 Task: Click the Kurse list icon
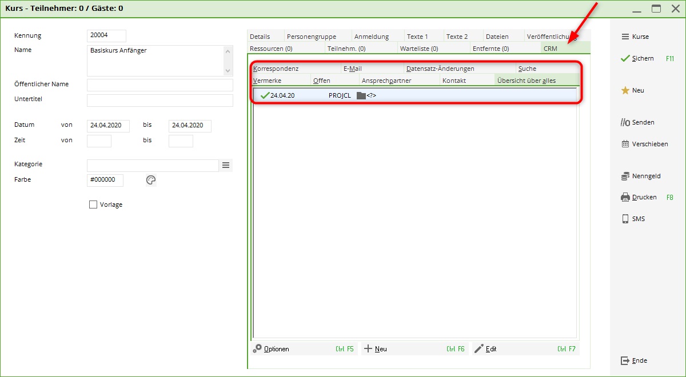(x=625, y=37)
